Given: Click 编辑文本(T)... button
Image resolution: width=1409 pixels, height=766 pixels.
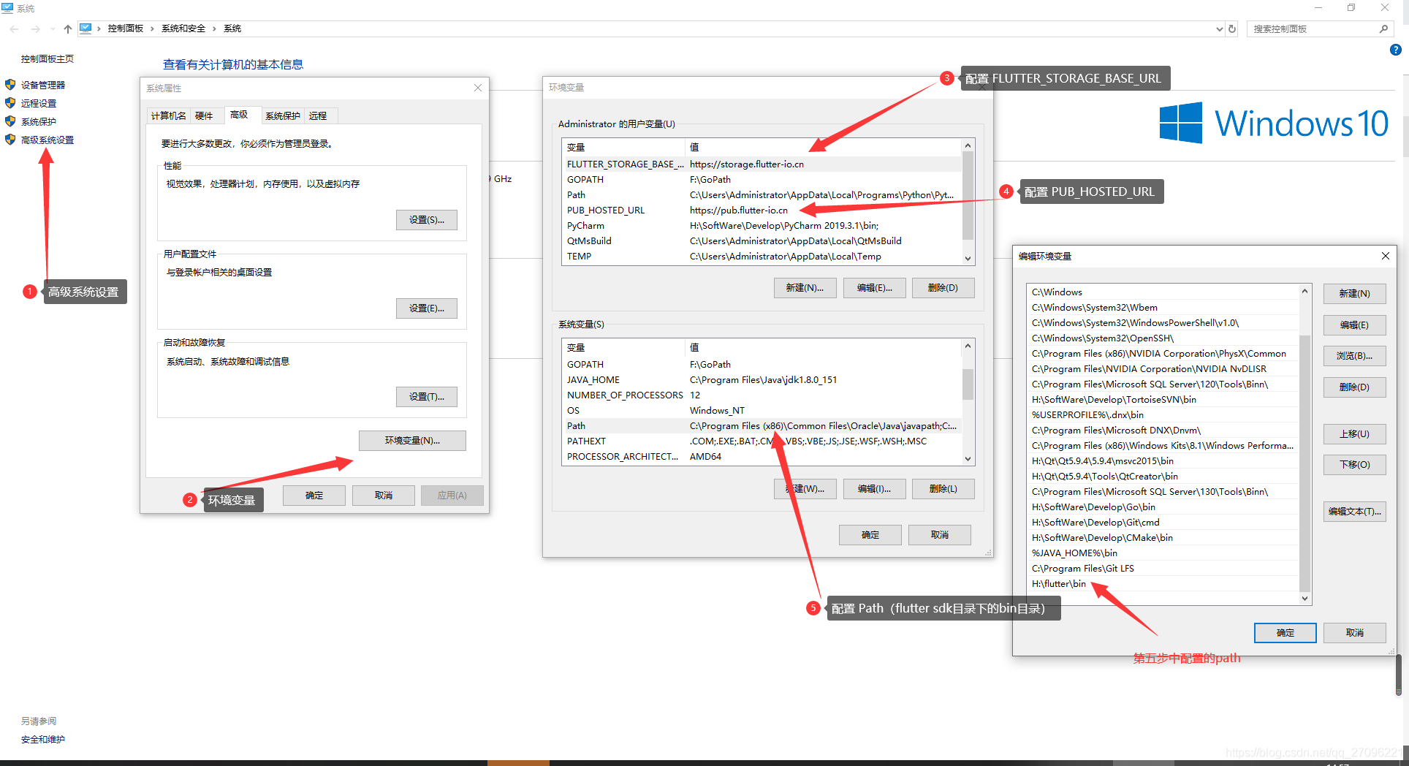Looking at the screenshot, I should [x=1354, y=511].
